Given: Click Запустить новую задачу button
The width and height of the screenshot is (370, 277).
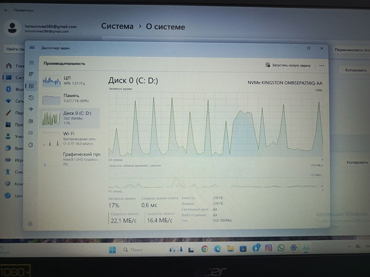Looking at the screenshot, I should (288, 65).
